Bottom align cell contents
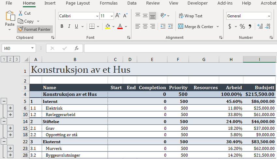The height and width of the screenshot is (159, 277). tap(153, 16)
